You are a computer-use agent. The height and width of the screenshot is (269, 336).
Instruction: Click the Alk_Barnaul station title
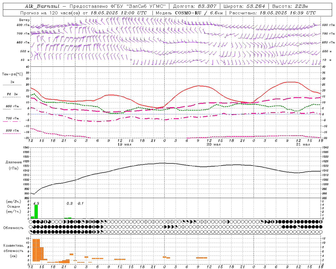tap(42, 6)
